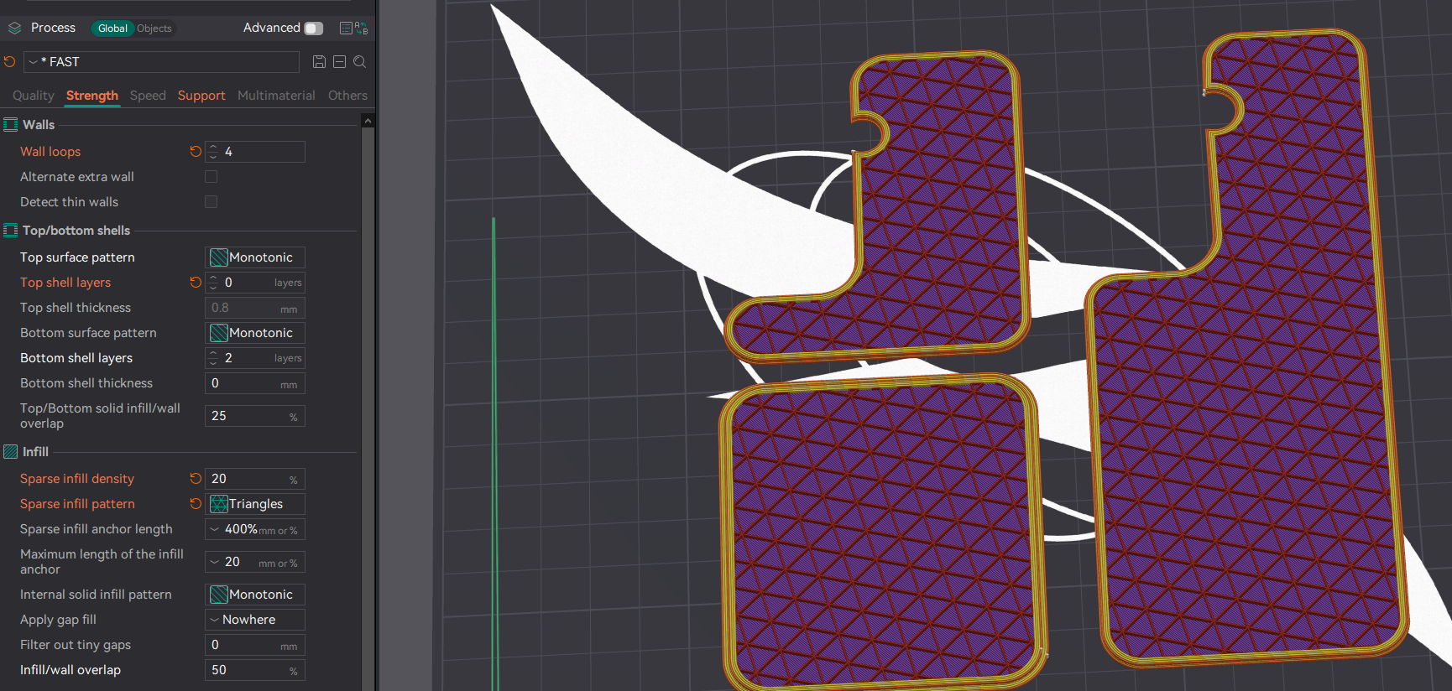Open the Maximum length of infill anchor dropdown
This screenshot has height=691, width=1452.
click(x=255, y=562)
